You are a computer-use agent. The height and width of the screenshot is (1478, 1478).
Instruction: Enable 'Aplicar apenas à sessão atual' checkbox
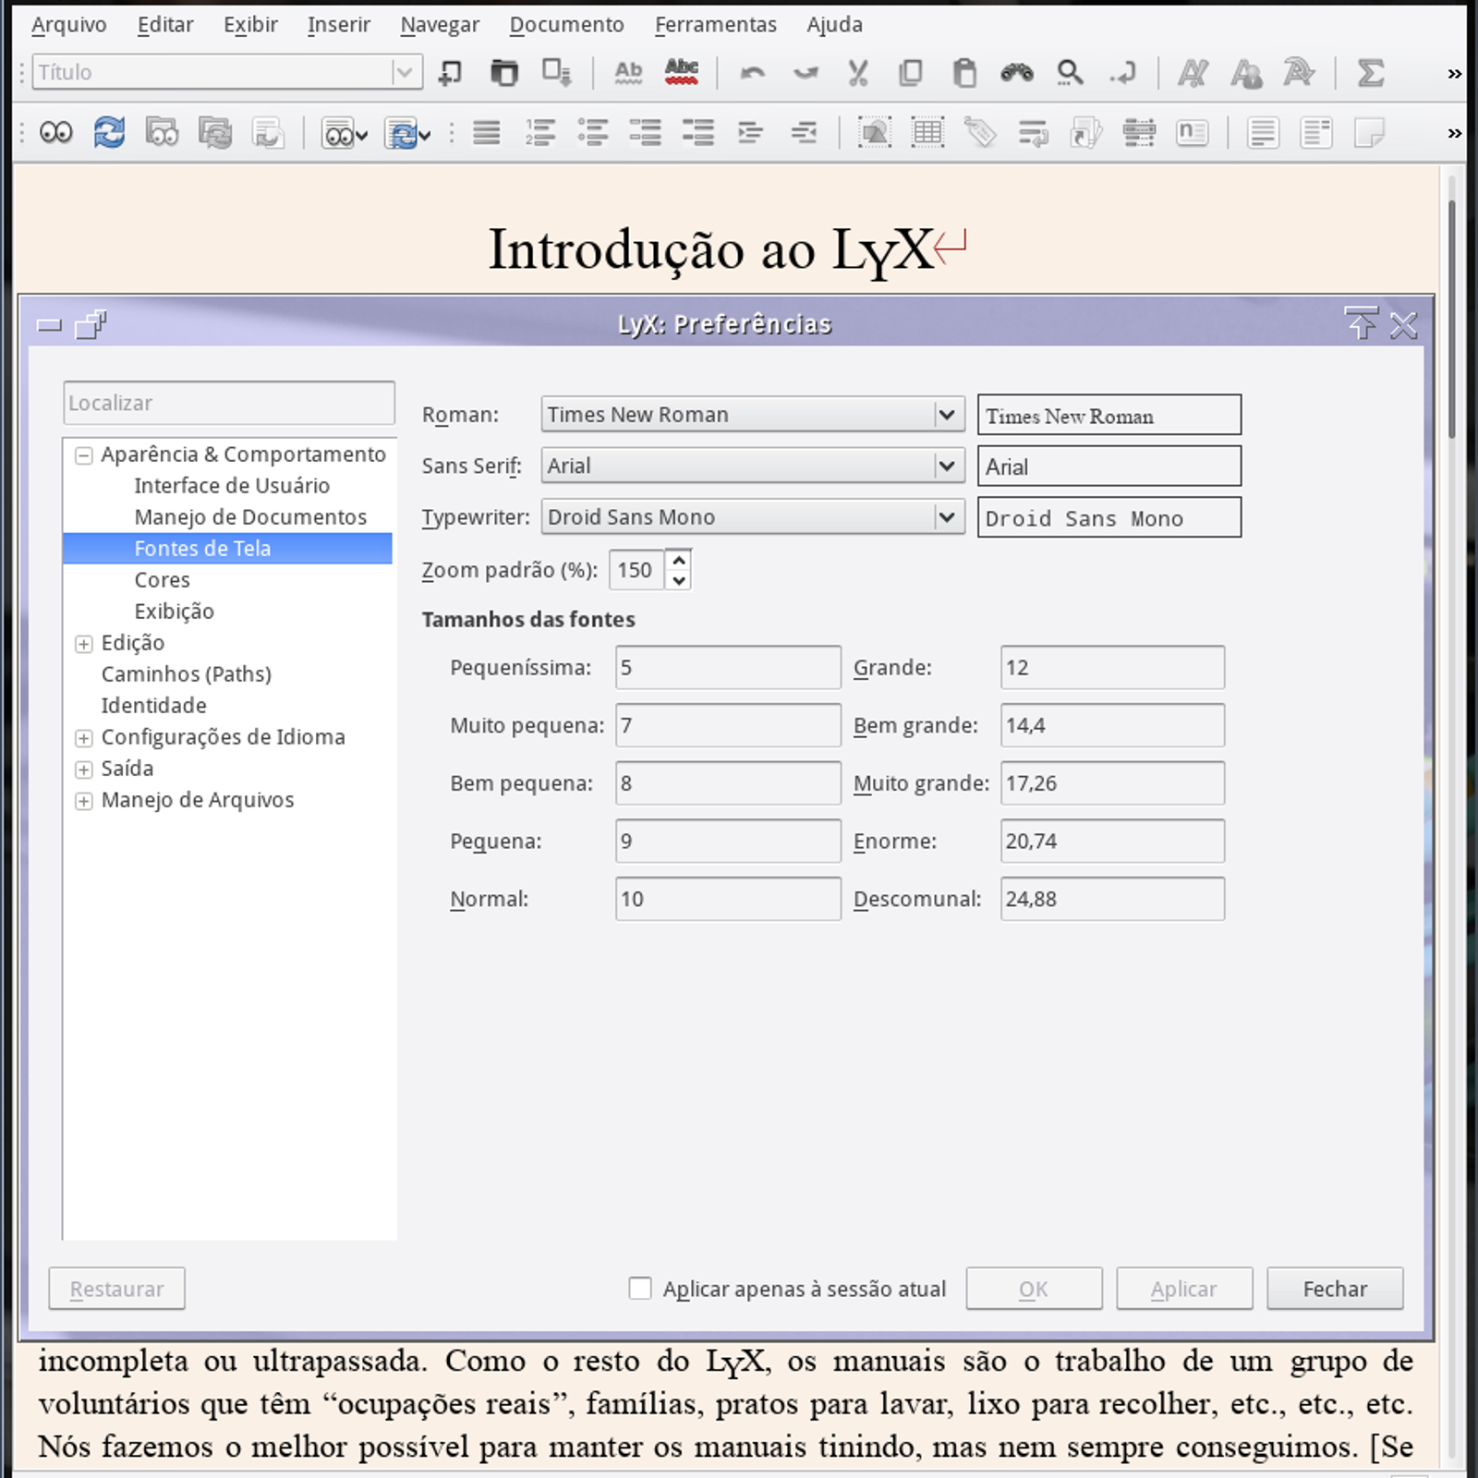(640, 1288)
